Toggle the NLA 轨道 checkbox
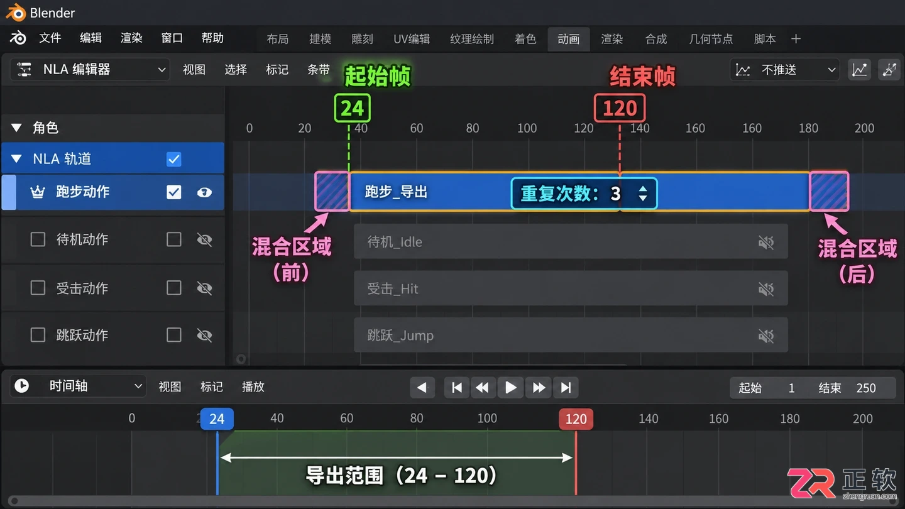 pos(174,159)
